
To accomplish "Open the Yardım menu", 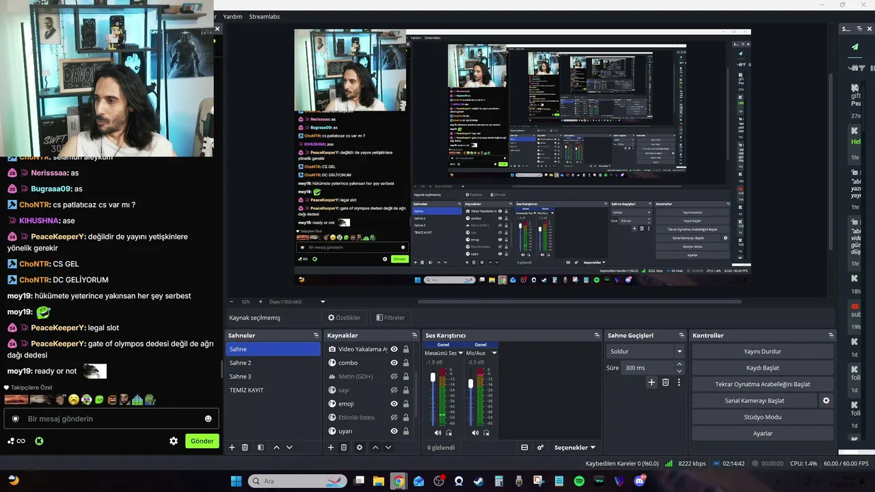I will point(232,16).
